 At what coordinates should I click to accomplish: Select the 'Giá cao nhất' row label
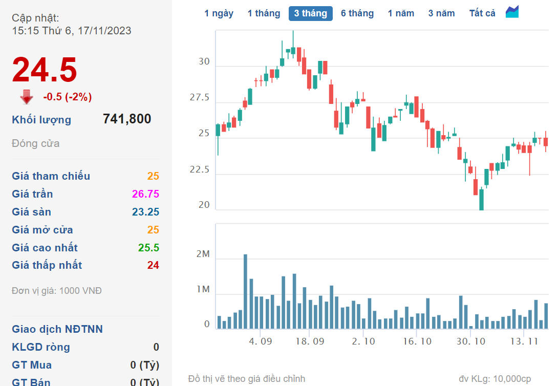[45, 248]
